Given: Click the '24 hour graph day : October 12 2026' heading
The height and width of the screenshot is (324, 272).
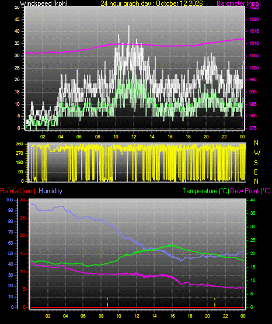Looking at the screenshot, I should (x=152, y=4).
